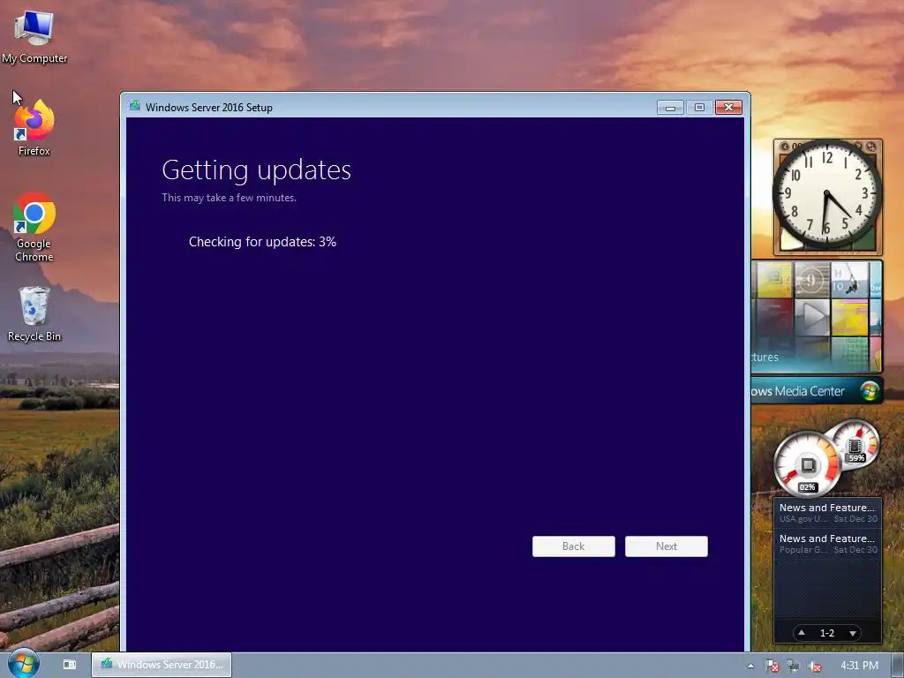Click the Show Desktop strip on the taskbar
This screenshot has height=678, width=904.
pos(898,666)
